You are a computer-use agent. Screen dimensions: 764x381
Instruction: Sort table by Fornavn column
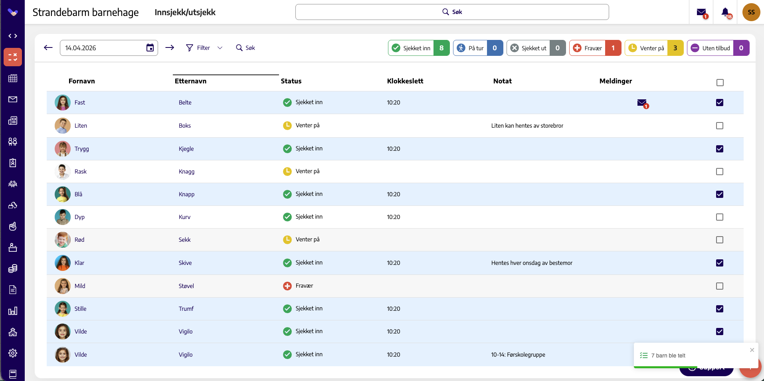[x=81, y=81]
